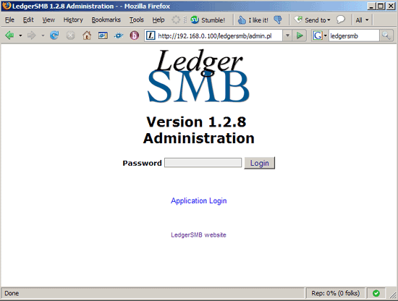Open the address bar history dropdown arrow
Image resolution: width=398 pixels, height=301 pixels.
coord(287,35)
